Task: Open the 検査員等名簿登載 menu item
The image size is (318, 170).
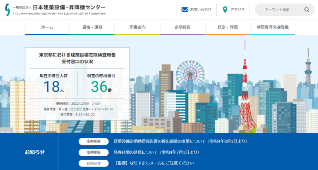Action: tap(273, 27)
